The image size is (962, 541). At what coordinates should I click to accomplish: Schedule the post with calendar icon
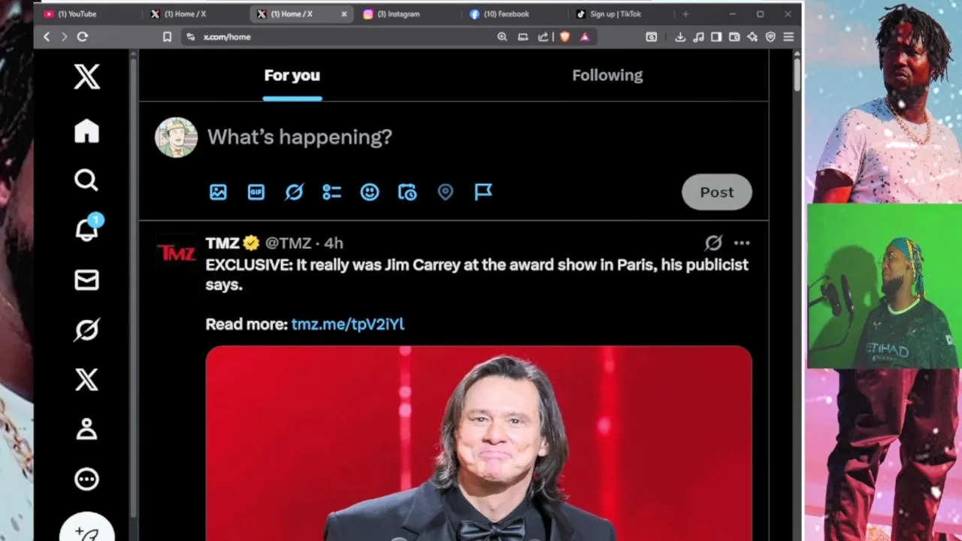407,192
